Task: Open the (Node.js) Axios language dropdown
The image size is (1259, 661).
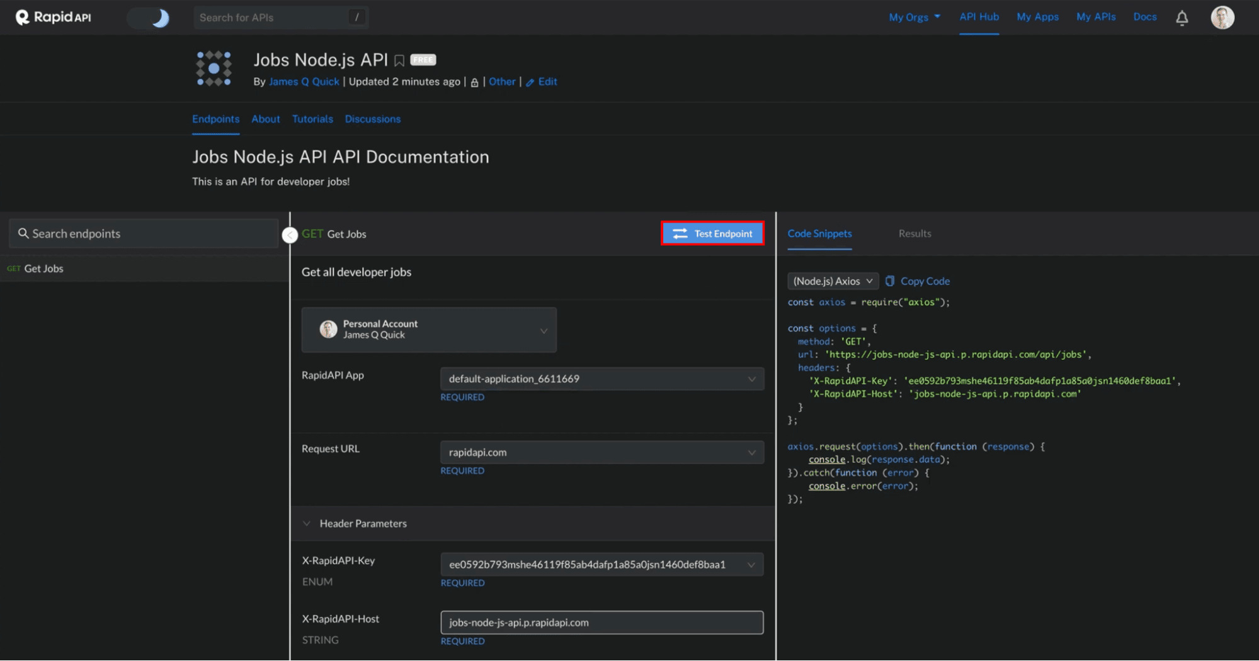Action: pos(833,281)
